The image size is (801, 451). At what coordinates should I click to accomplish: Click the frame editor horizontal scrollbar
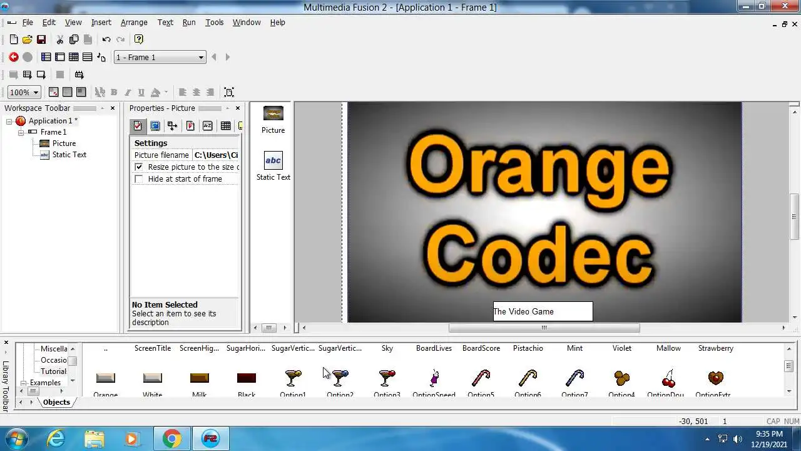(544, 328)
